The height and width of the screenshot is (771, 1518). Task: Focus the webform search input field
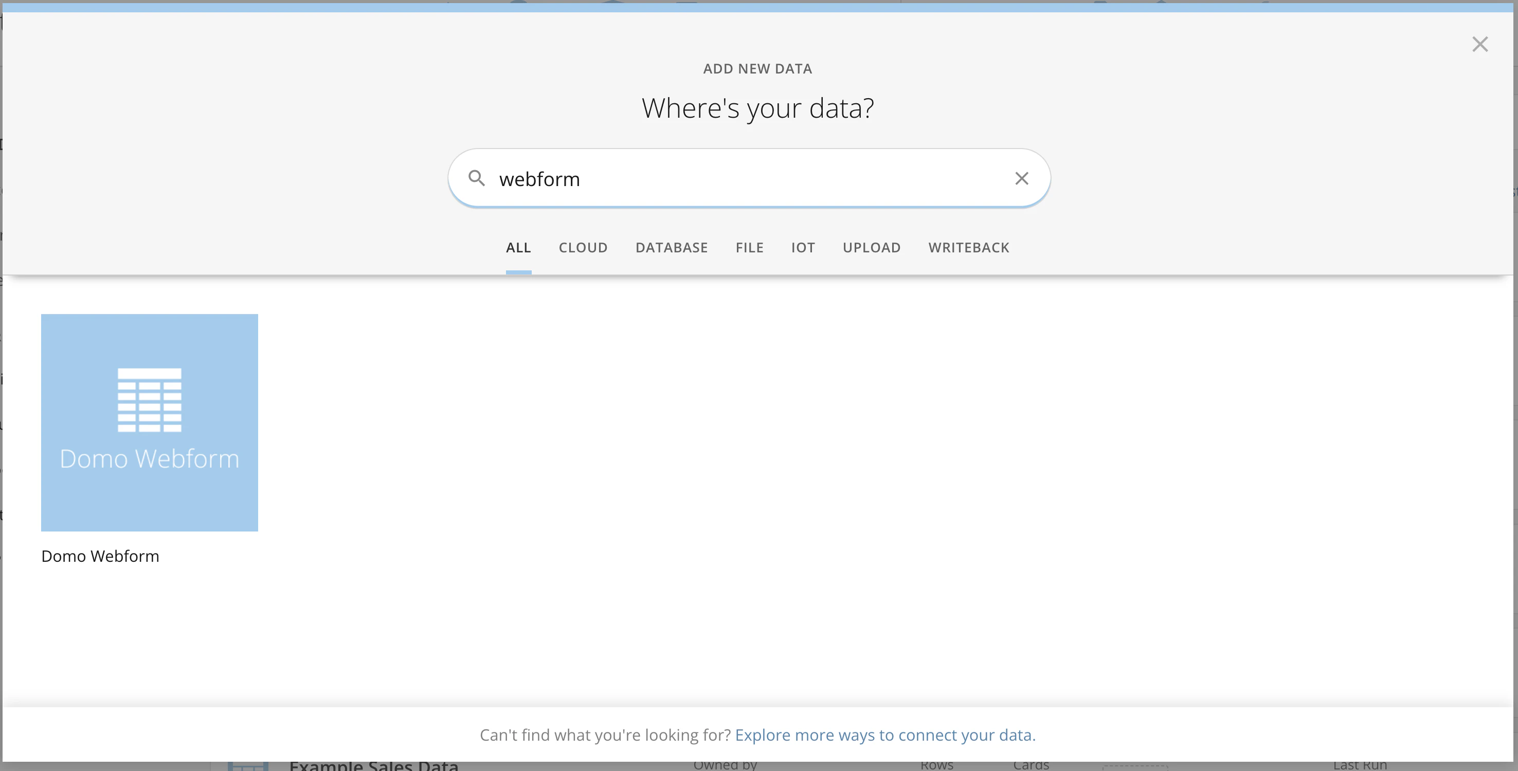748,178
